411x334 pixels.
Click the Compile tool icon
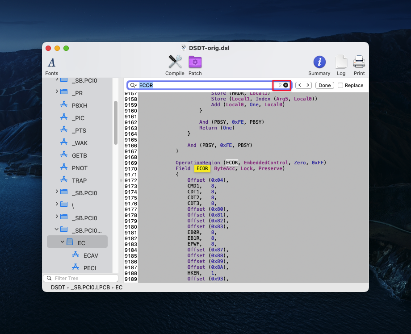(x=175, y=65)
